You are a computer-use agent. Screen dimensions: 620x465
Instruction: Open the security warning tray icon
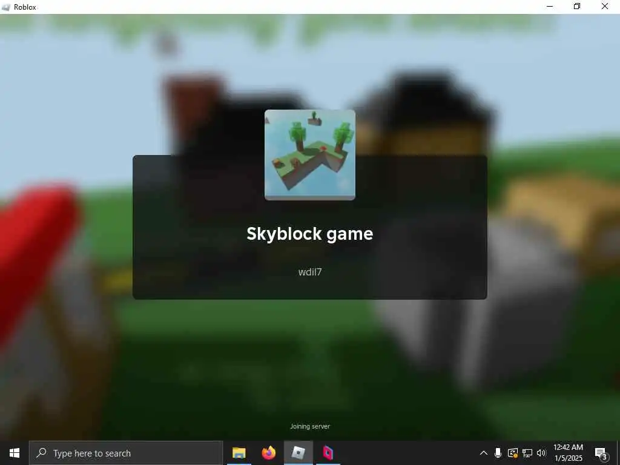point(513,453)
